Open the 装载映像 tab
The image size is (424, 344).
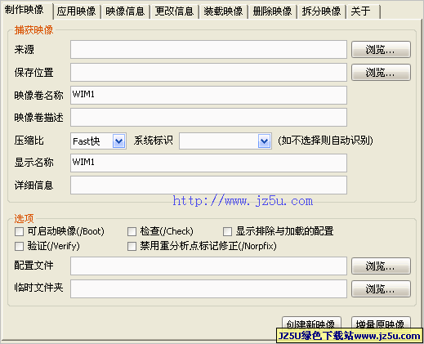223,11
